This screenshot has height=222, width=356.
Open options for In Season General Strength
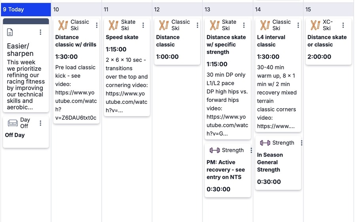[301, 143]
